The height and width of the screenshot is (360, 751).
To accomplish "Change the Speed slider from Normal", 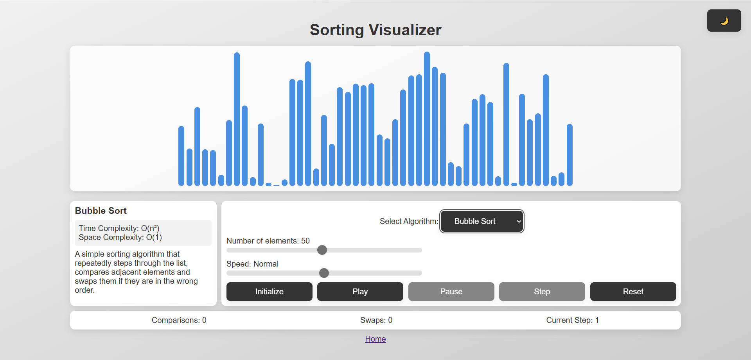I will coord(324,273).
